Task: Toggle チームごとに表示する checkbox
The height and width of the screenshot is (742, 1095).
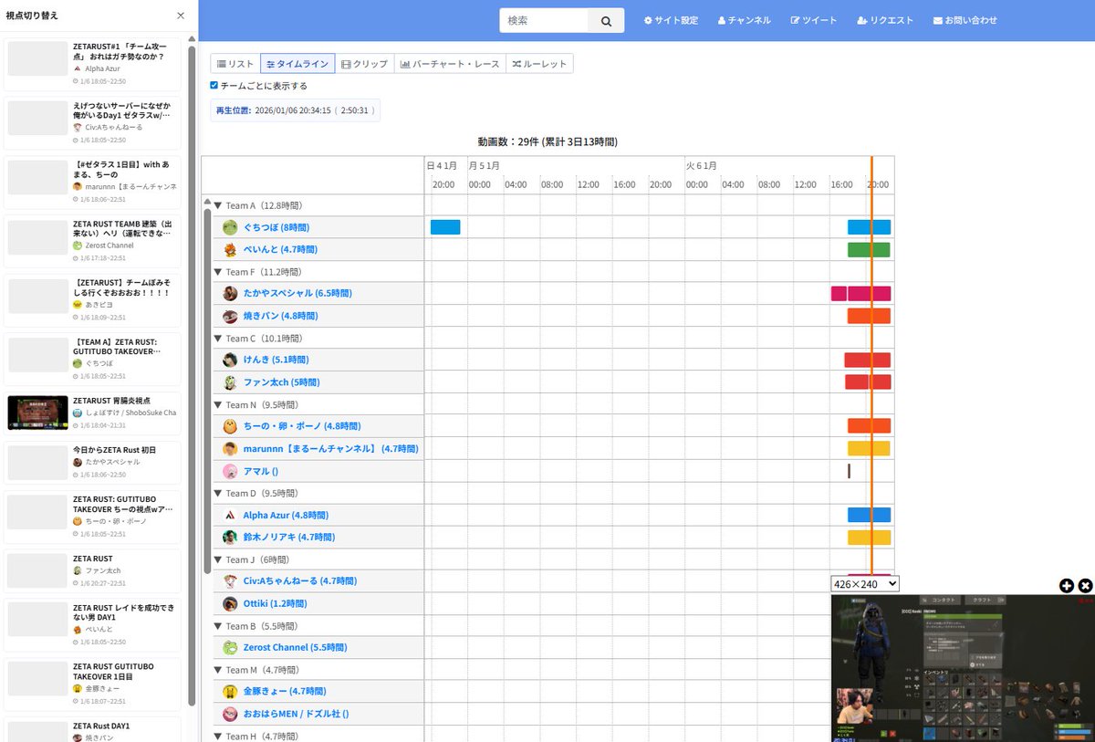Action: 214,85
